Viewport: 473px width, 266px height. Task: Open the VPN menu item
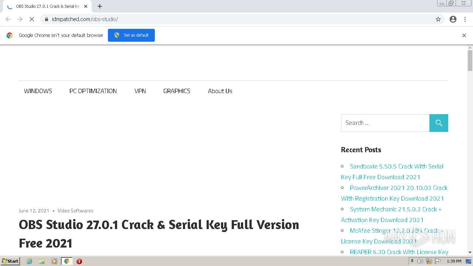(x=140, y=91)
